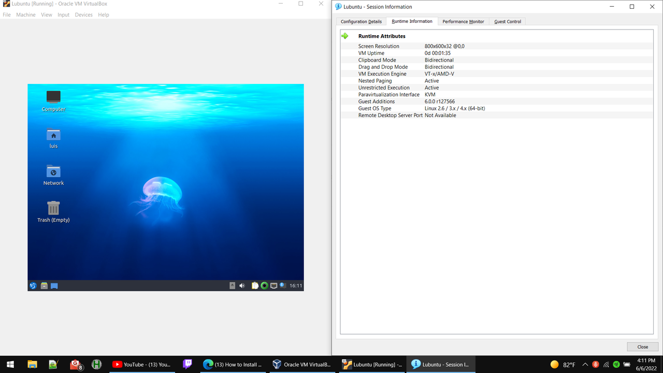This screenshot has height=373, width=663.
Task: Select the Guest Control tab
Action: coord(507,21)
